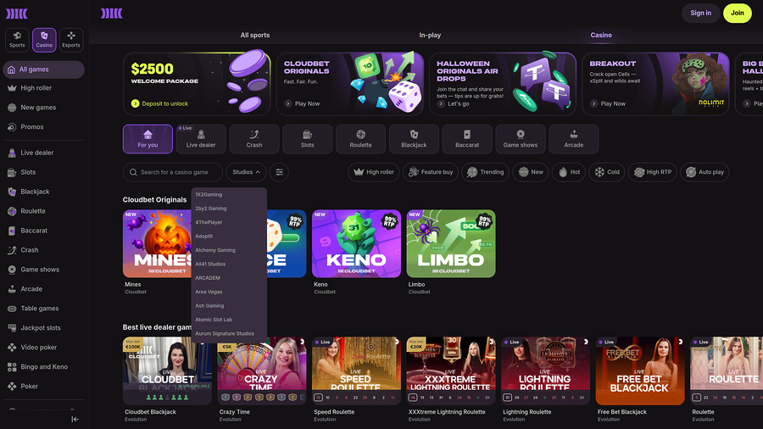Choose ARCADEM from studios list

click(x=229, y=278)
